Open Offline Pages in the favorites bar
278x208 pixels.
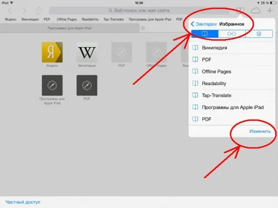click(67, 19)
